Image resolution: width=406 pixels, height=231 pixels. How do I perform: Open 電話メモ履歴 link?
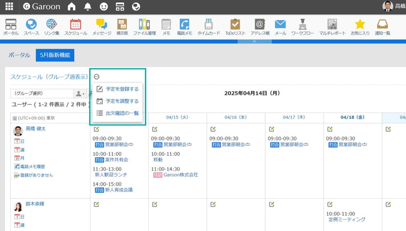(x=29, y=167)
